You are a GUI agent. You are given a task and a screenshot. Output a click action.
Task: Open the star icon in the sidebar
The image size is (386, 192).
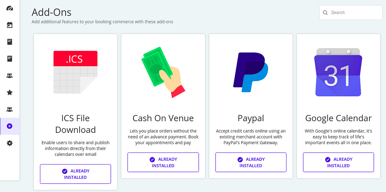coord(10,92)
